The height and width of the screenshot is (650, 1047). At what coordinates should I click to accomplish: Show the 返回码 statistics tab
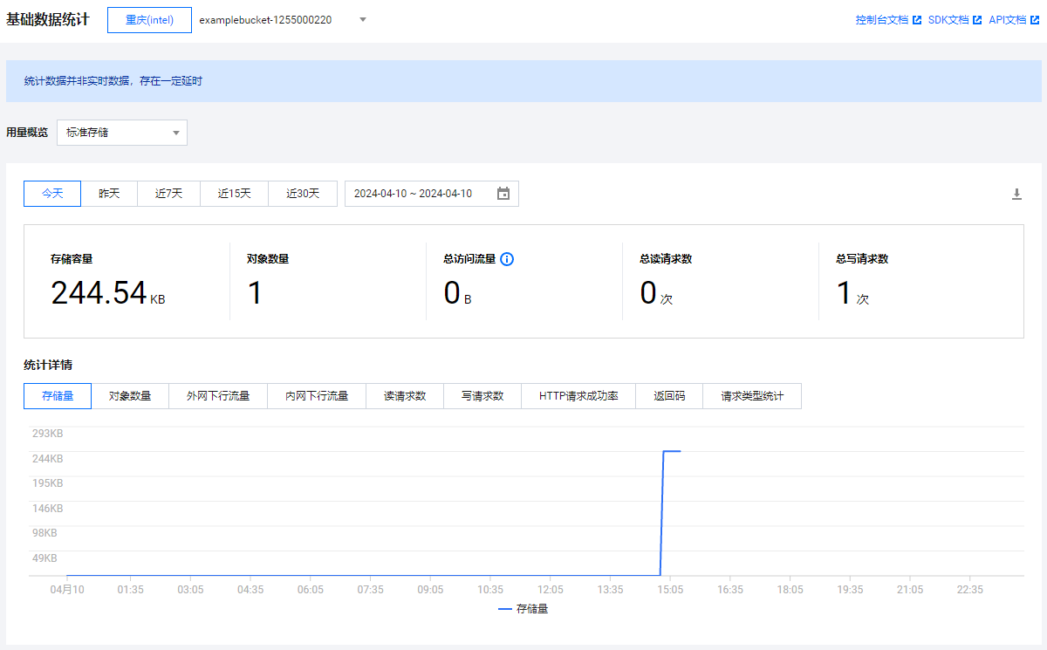pyautogui.click(x=669, y=396)
